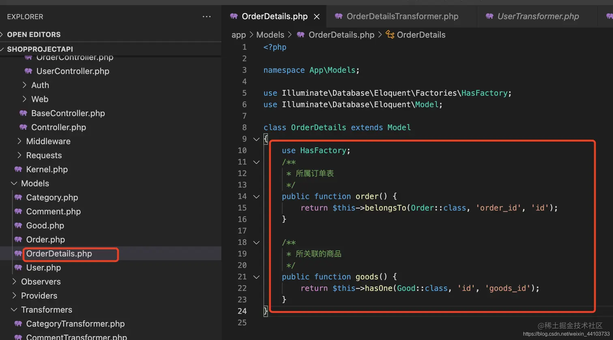Open Controller.php file
This screenshot has width=613, height=340.
click(58, 127)
